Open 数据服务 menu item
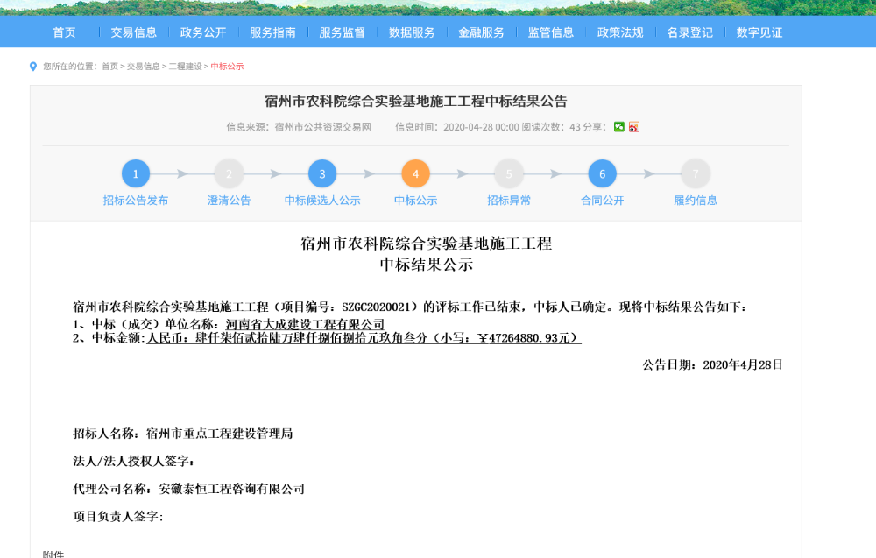 (x=412, y=32)
